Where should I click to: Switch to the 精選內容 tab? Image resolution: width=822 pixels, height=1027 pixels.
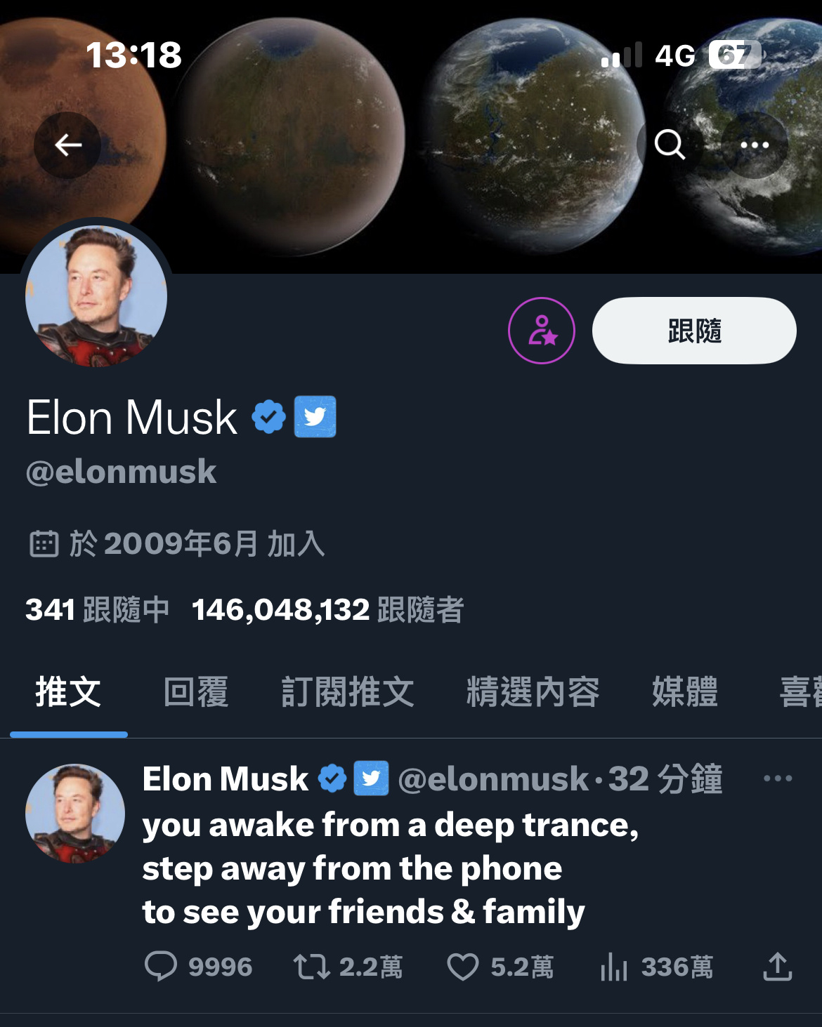533,692
